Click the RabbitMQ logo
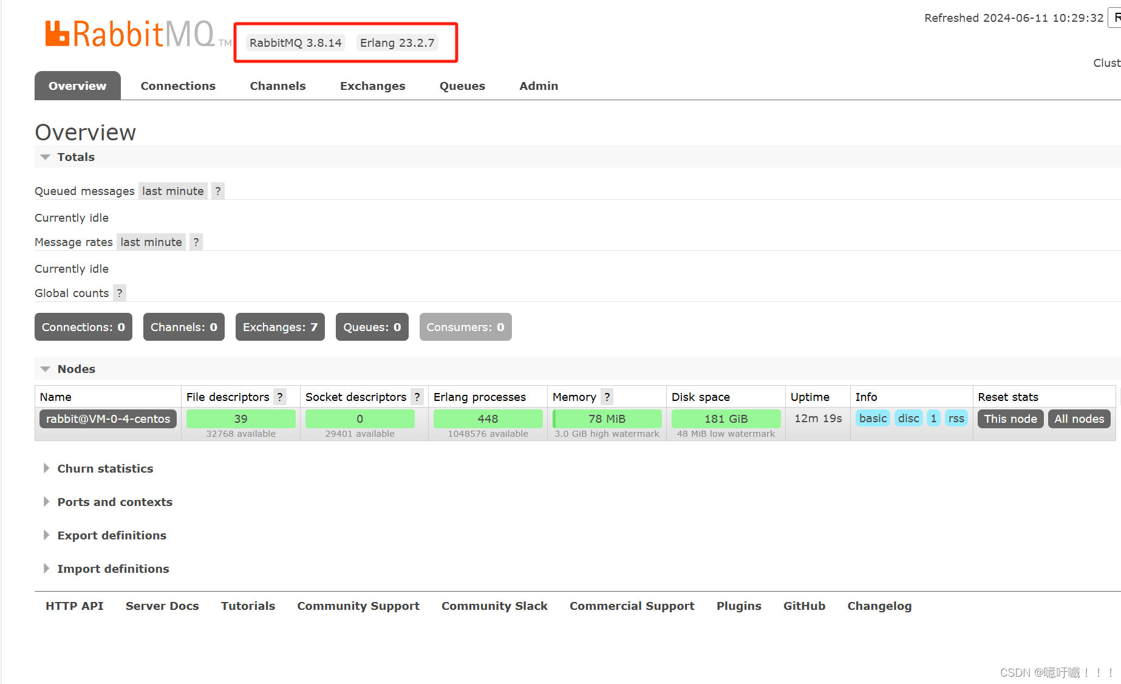The height and width of the screenshot is (684, 1121). (138, 34)
